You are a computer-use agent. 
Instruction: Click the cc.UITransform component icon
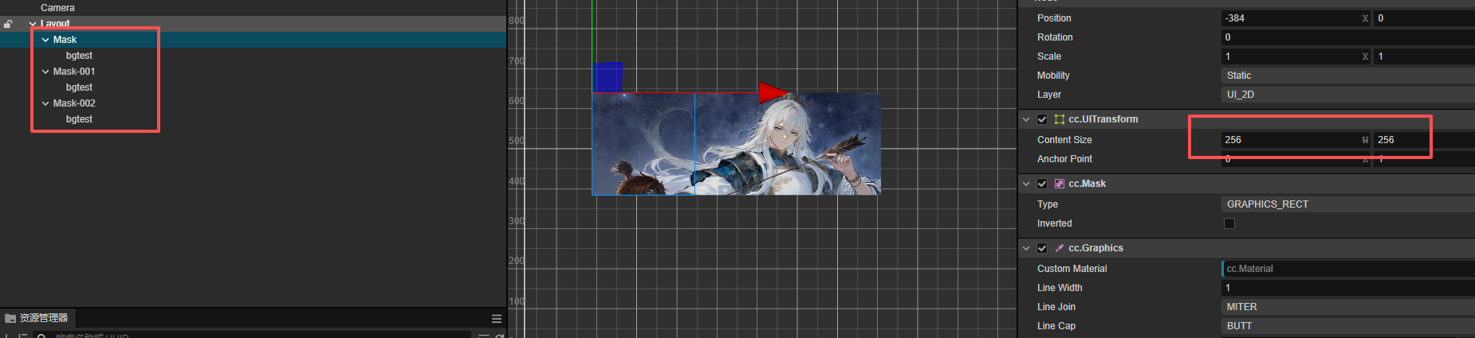tap(1060, 119)
